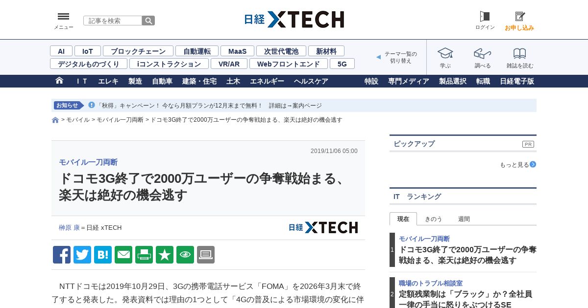Select the デジタルものづくり theme tag
The width and height of the screenshot is (588, 308).
click(89, 64)
